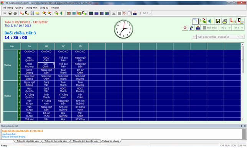Click the printer icon in clock panel
Screen dimensions: 247x148
225,21
